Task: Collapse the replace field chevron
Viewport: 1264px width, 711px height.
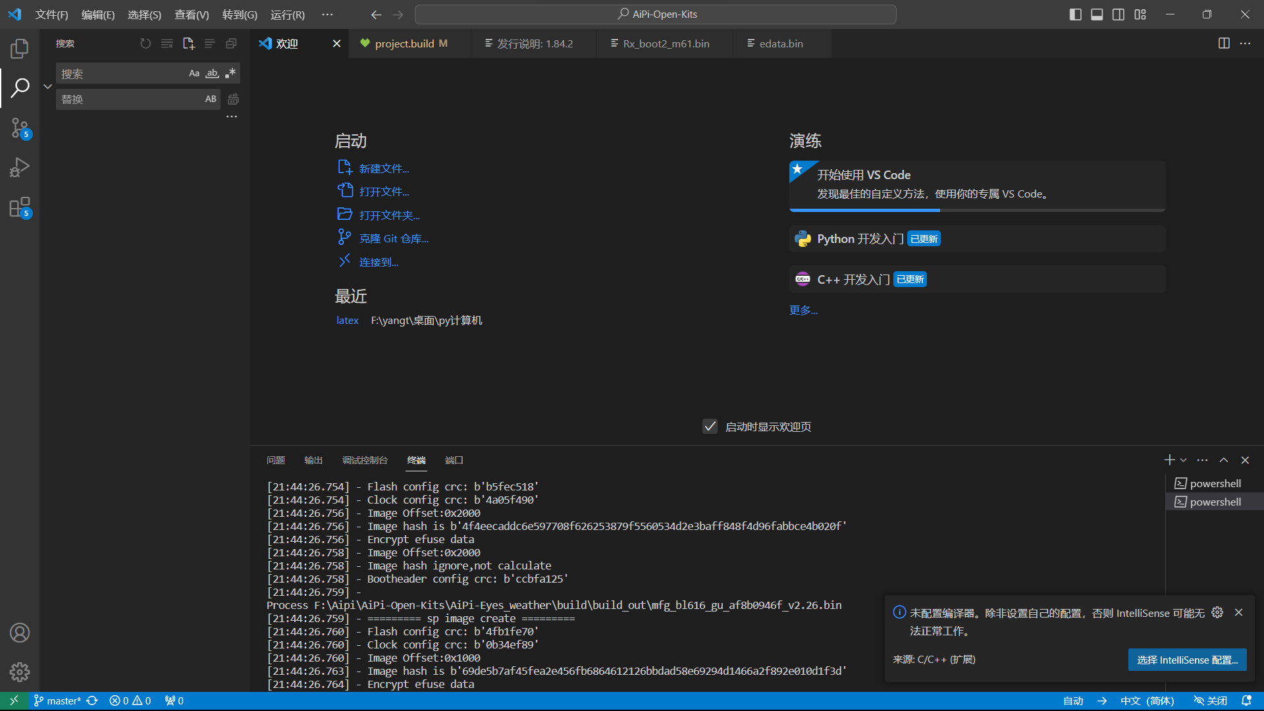Action: click(47, 86)
